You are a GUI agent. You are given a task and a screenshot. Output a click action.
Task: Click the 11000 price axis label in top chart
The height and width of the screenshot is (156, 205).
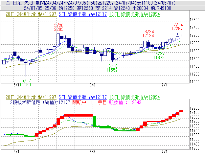pos(194,82)
